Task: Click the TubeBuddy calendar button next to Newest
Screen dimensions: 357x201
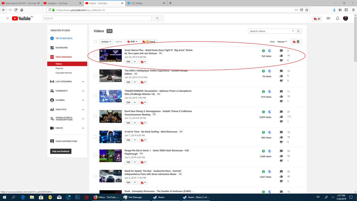Action: [297, 42]
